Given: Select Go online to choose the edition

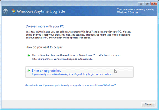Looking at the screenshot, I should tap(76, 55).
